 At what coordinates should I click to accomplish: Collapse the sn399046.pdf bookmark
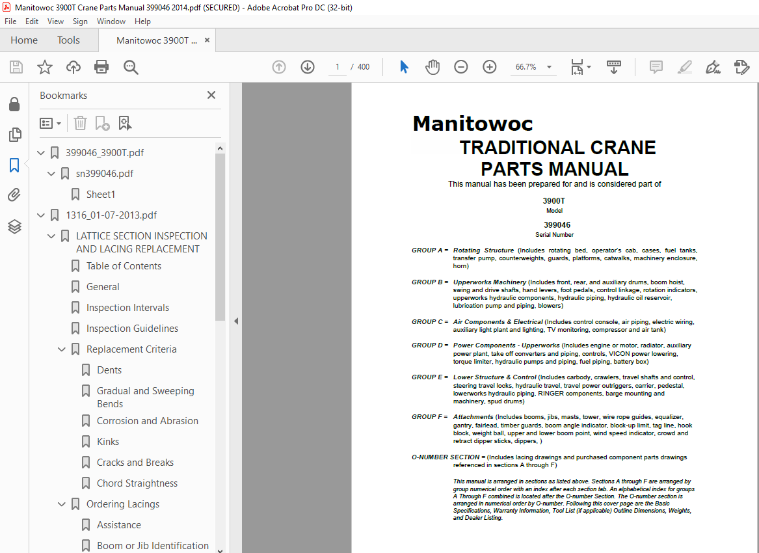click(x=51, y=173)
